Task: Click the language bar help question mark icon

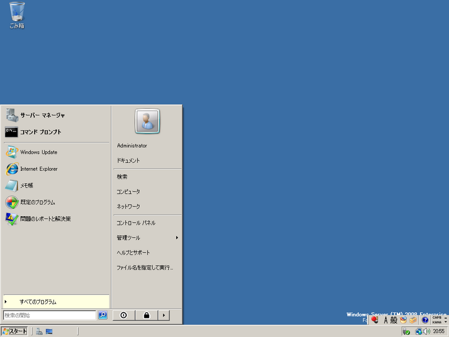Action: [425, 320]
